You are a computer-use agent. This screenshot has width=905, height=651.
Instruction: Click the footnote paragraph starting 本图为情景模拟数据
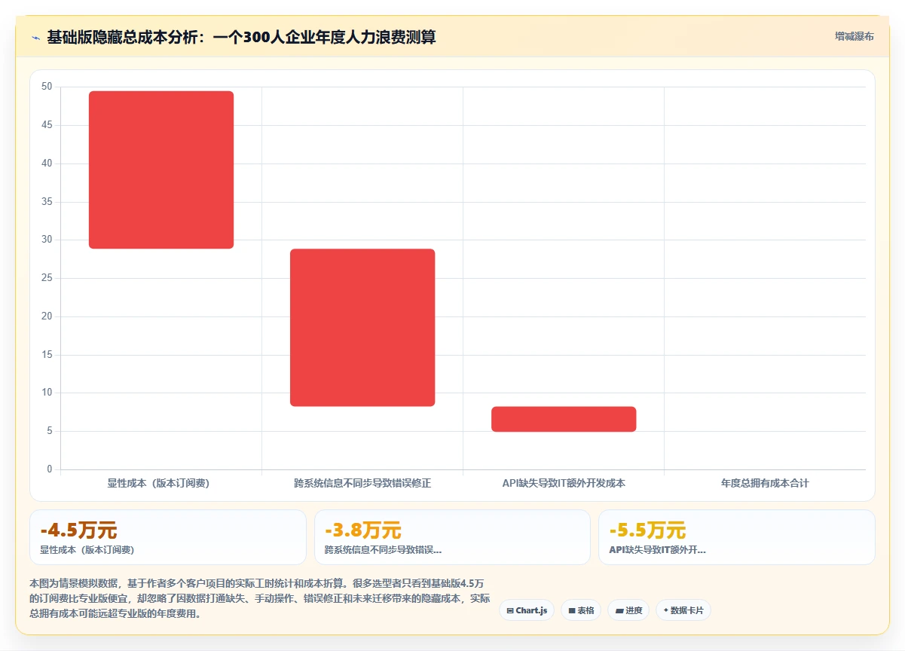(260, 598)
